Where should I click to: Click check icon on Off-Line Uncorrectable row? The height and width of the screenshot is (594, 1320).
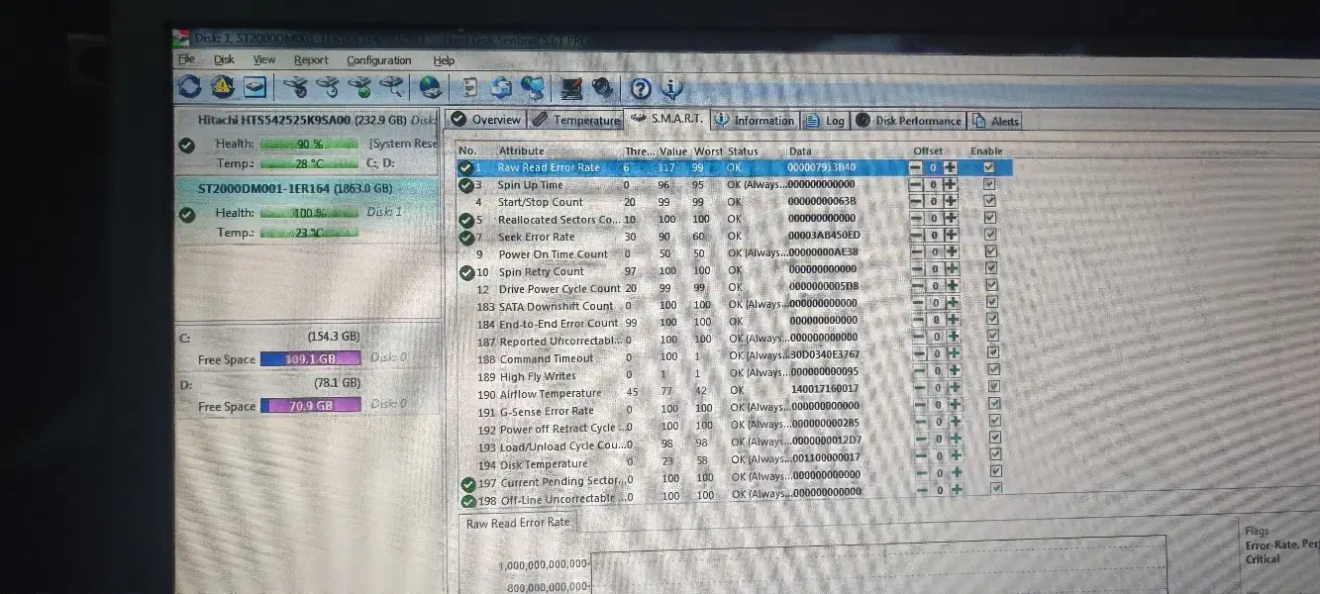click(x=469, y=501)
